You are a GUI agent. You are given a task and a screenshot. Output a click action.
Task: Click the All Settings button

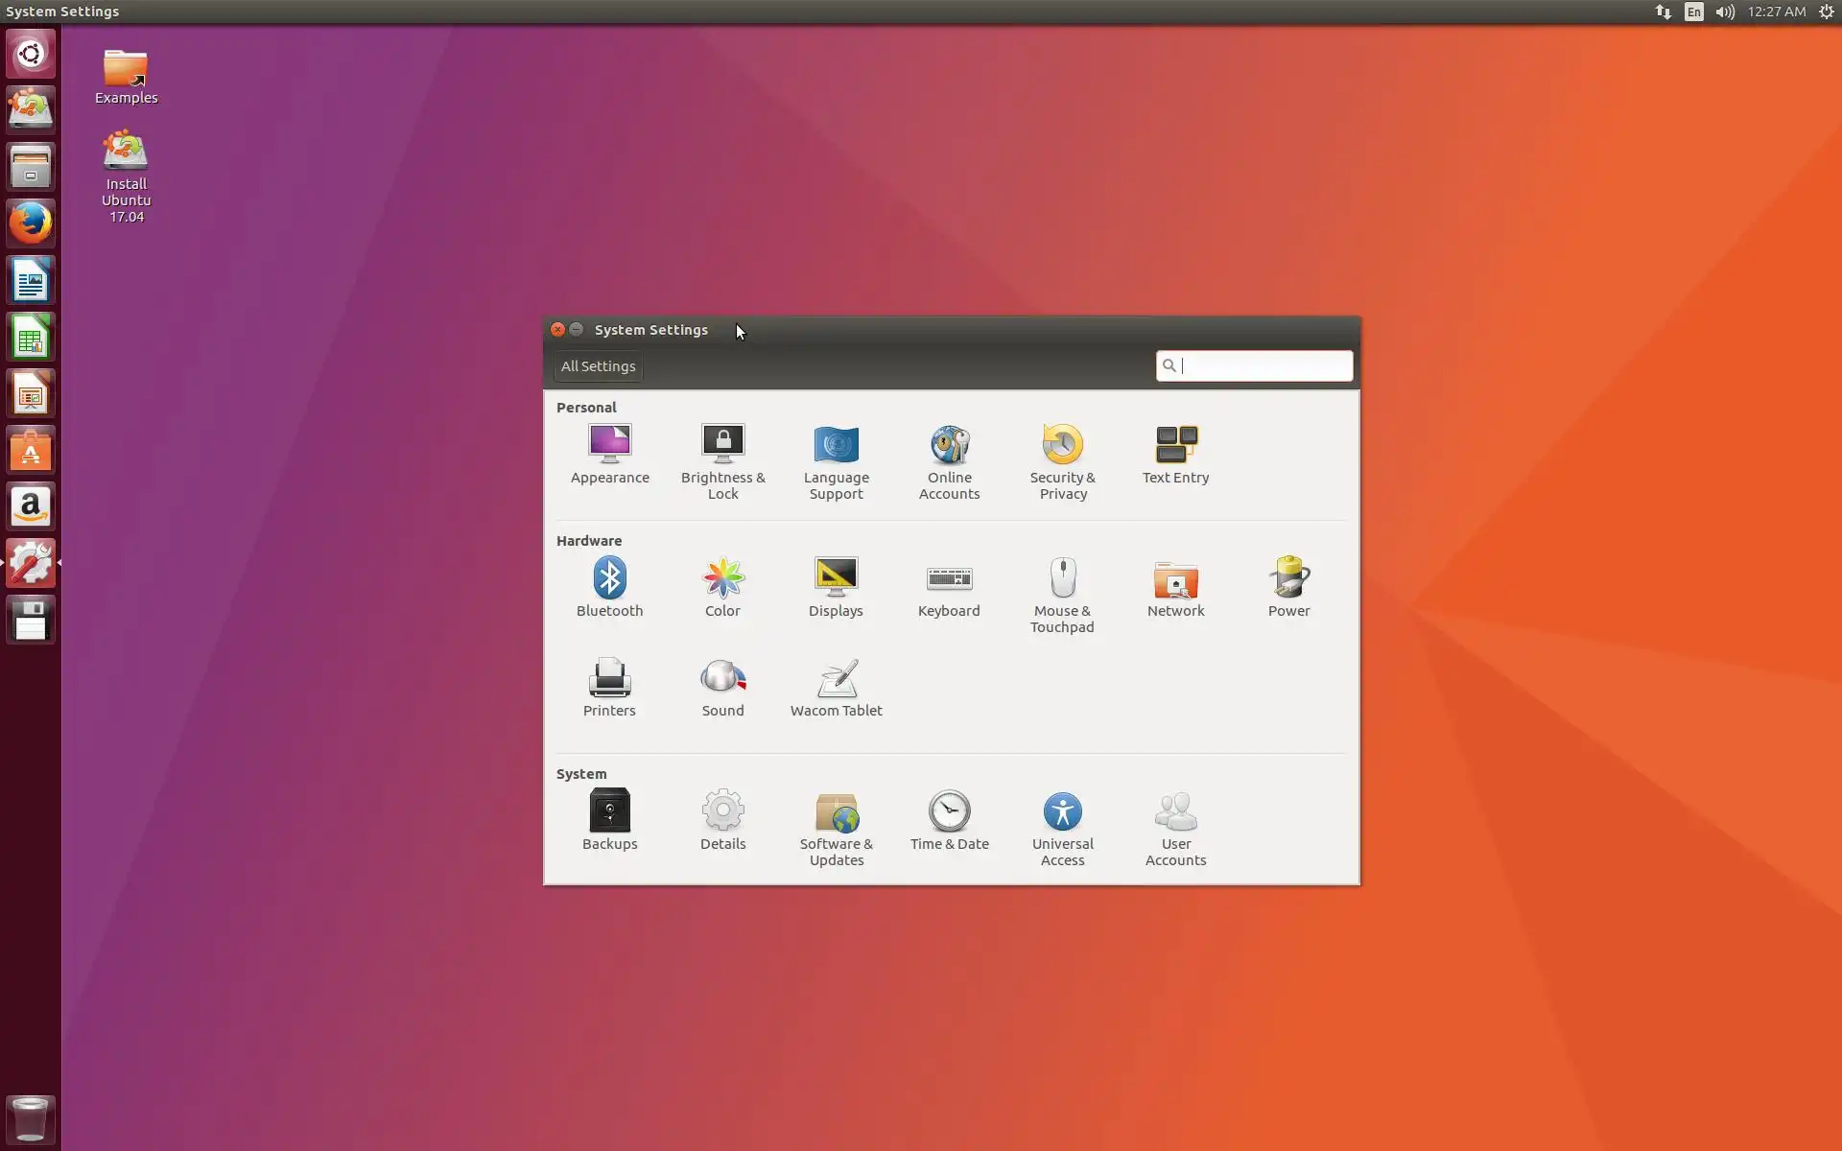click(x=598, y=366)
